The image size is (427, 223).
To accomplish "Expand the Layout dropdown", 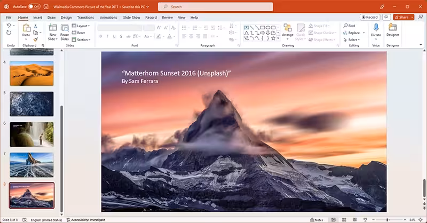I will click(x=81, y=26).
